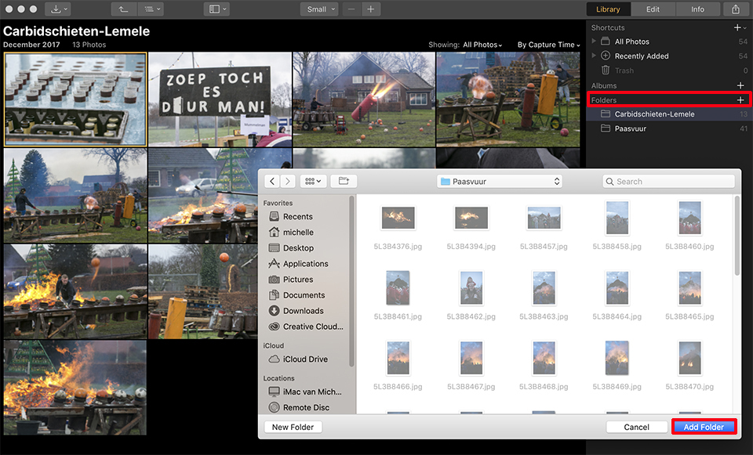This screenshot has width=753, height=455.
Task: Switch to the Info tab
Action: (x=698, y=9)
